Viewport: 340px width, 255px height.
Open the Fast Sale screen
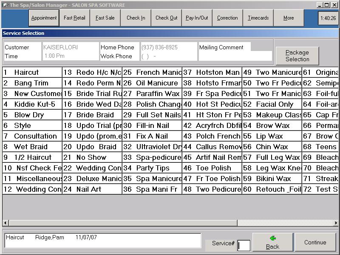click(x=105, y=18)
